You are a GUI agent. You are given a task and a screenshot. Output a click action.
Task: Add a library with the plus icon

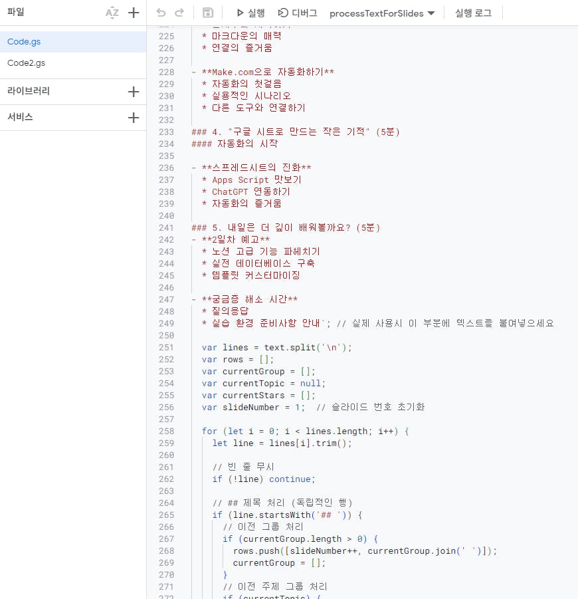click(134, 92)
